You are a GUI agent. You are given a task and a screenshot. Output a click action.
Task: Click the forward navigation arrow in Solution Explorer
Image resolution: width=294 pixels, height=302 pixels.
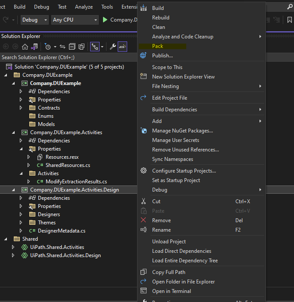click(x=15, y=47)
